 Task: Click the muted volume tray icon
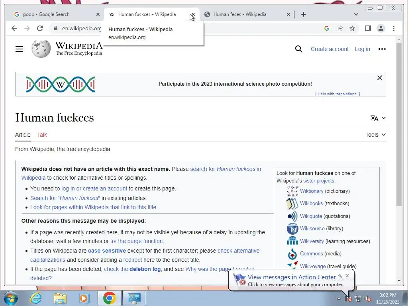click(368, 299)
